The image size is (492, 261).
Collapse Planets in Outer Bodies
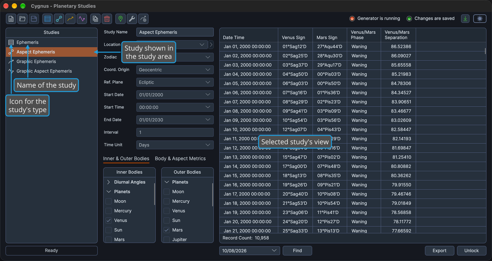[x=167, y=182]
